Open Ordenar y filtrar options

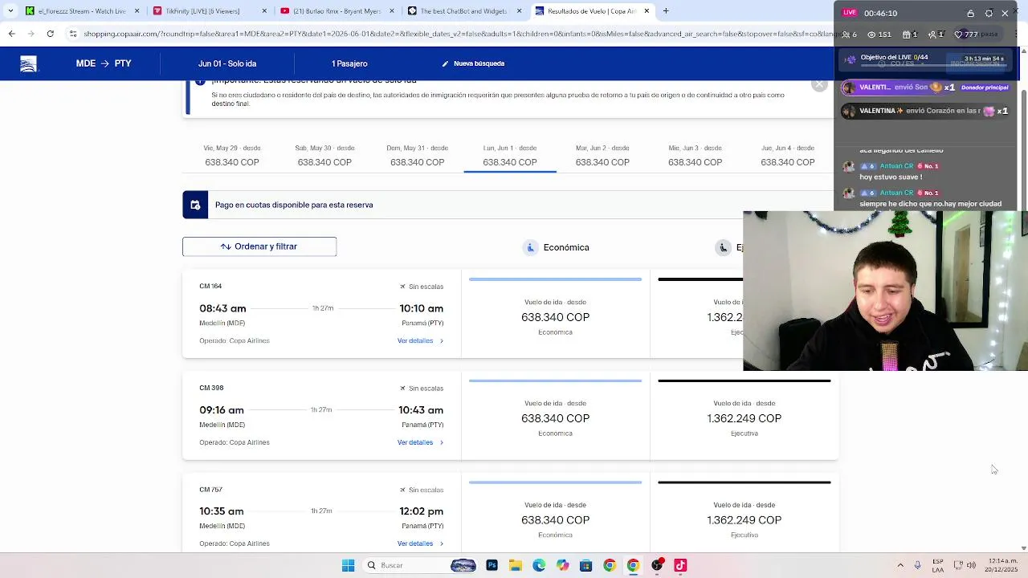(259, 246)
